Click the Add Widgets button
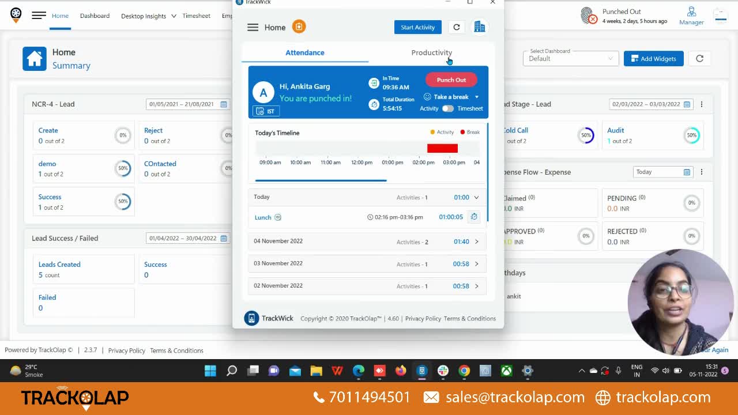The image size is (738, 415). 654,58
